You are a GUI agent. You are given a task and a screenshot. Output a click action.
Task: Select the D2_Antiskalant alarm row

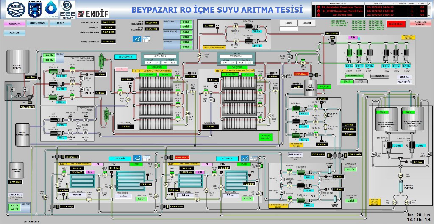368,7
